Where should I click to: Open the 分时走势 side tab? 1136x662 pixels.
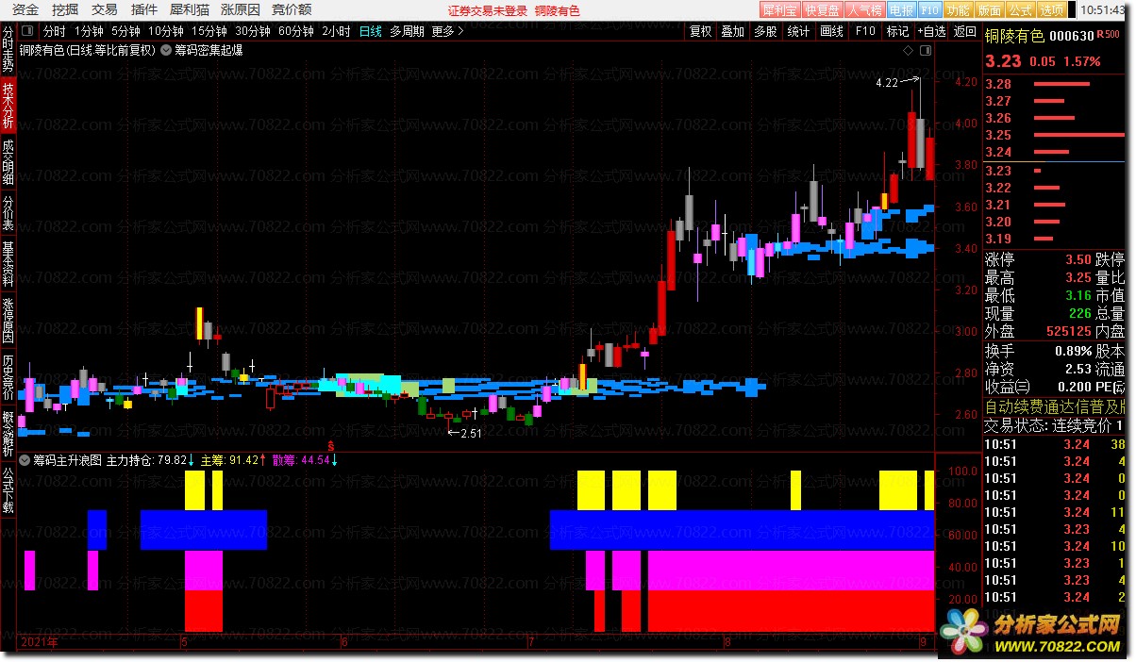8,49
